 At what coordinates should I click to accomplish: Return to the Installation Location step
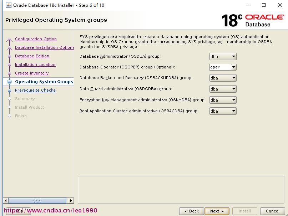(35, 65)
